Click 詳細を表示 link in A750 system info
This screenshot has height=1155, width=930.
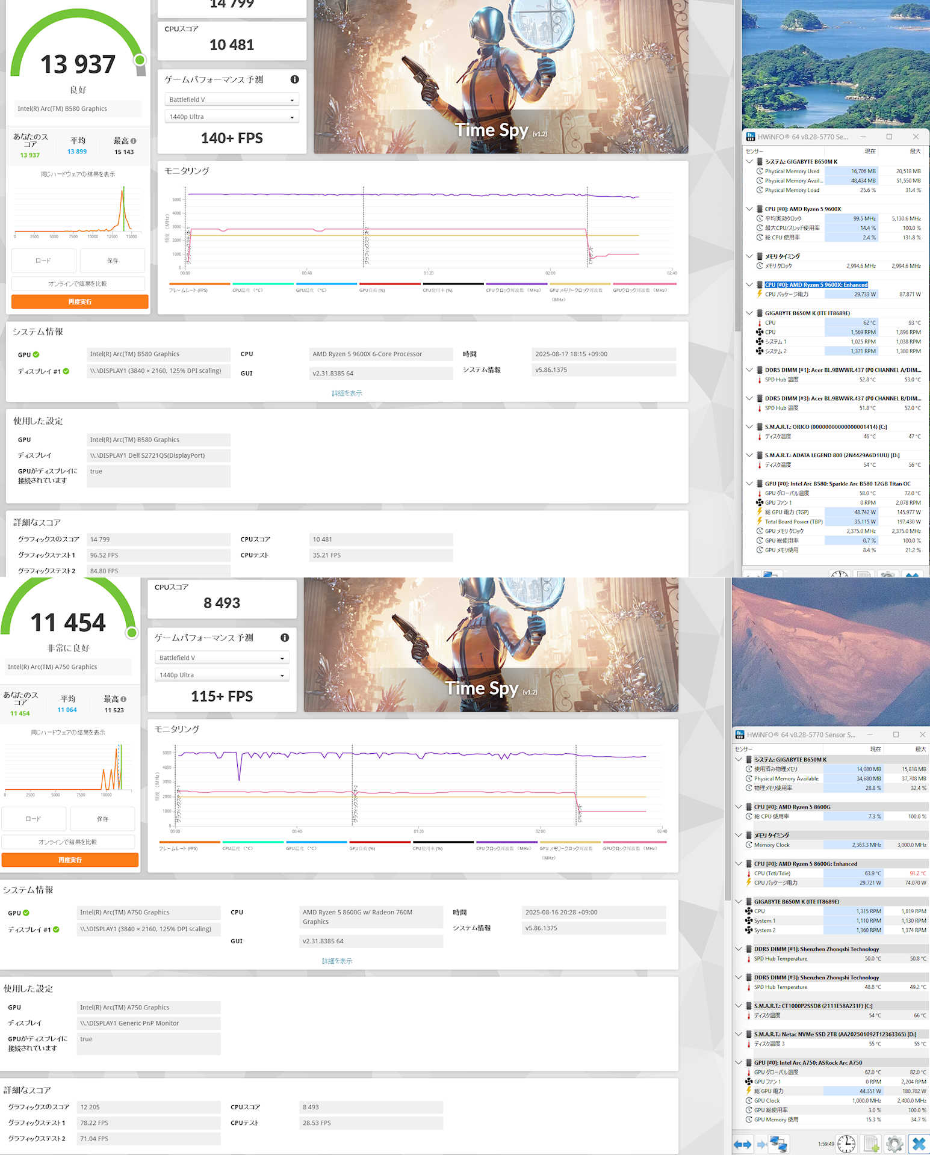337,961
